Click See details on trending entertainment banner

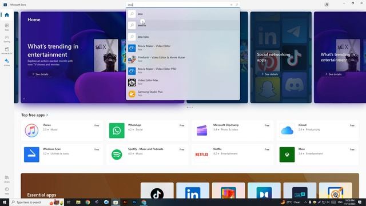[40, 74]
